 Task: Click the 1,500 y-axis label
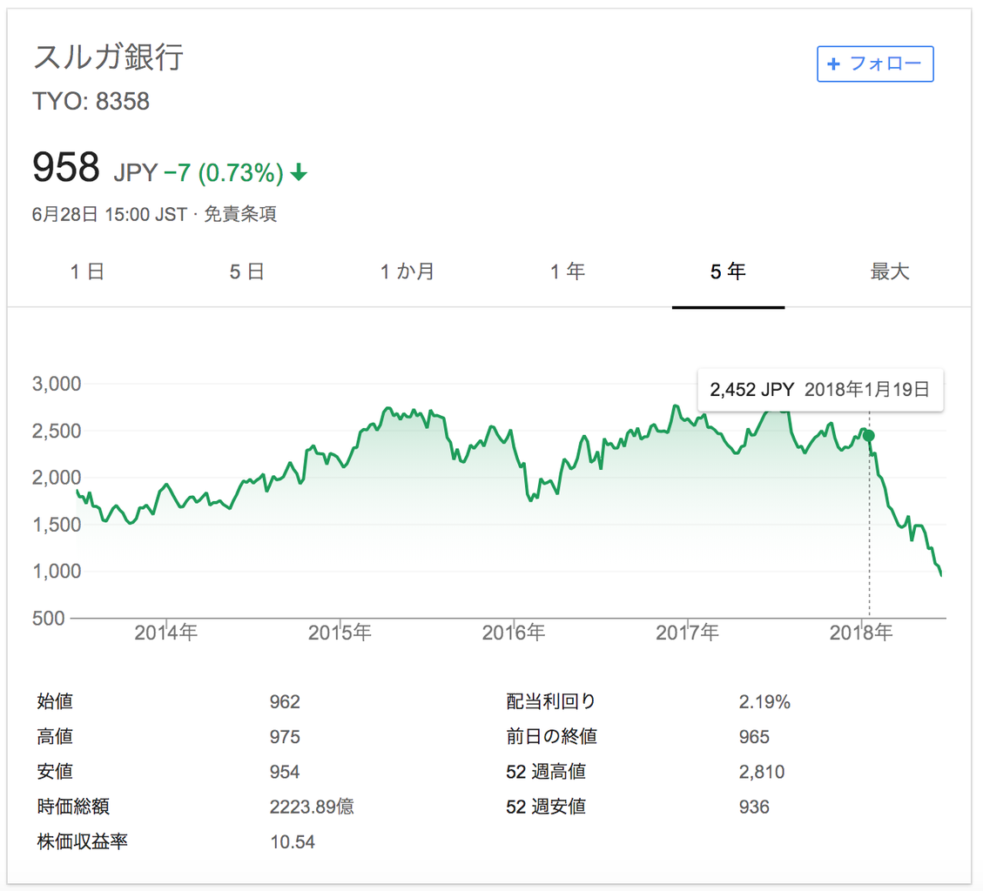pyautogui.click(x=57, y=525)
